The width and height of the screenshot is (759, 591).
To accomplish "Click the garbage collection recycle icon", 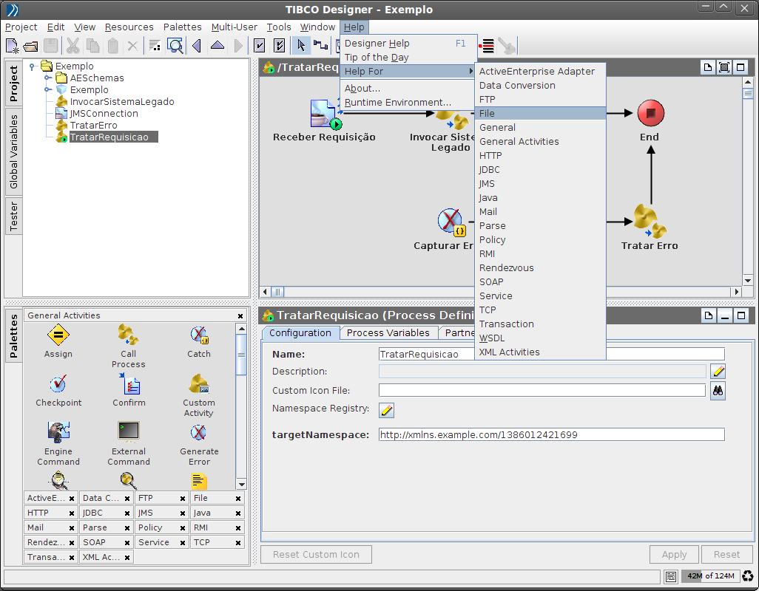I will (748, 576).
